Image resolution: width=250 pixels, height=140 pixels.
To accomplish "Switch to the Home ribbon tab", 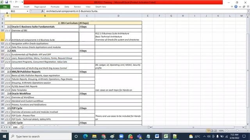I will tap(16, 7).
